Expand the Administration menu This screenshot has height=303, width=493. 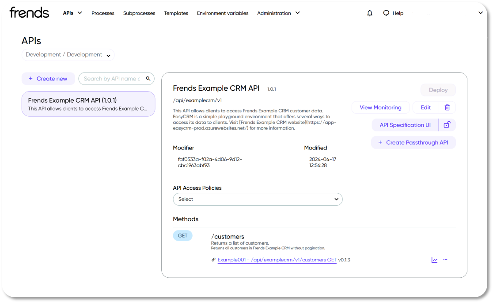pyautogui.click(x=278, y=13)
